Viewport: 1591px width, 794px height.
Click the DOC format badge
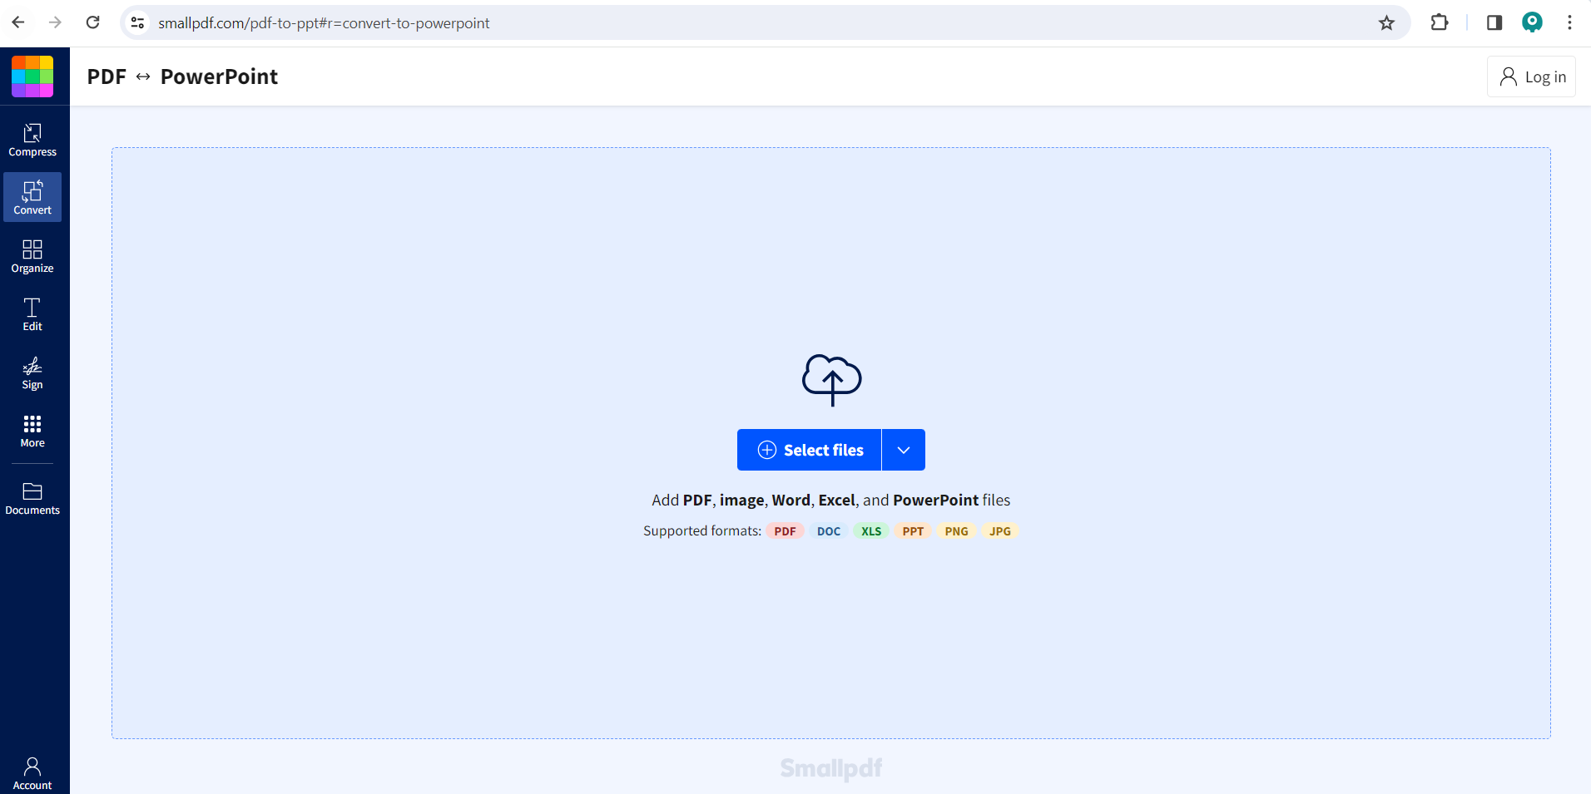(829, 531)
